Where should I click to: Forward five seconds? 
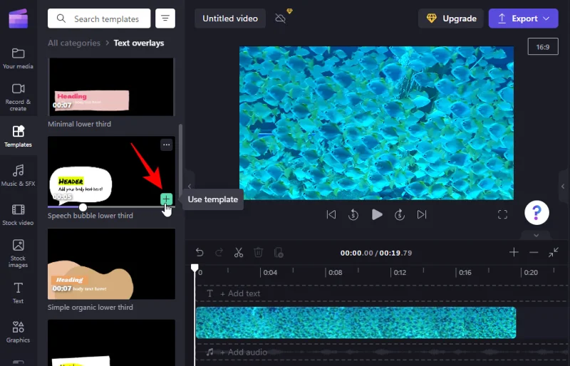coord(400,215)
